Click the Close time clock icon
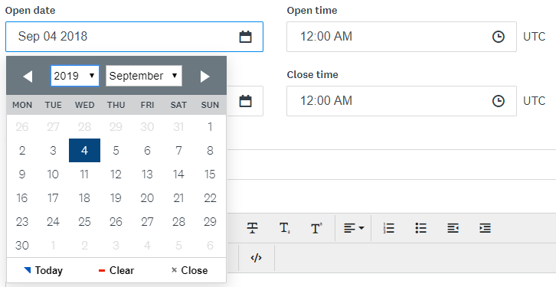The image size is (556, 287). 499,101
